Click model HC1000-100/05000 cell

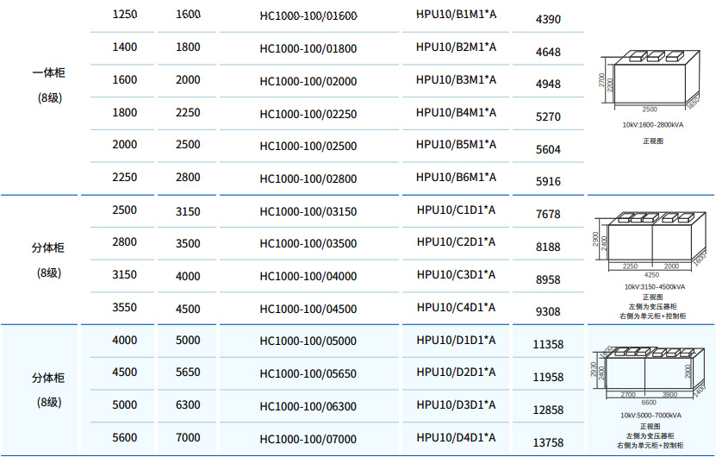pyautogui.click(x=308, y=341)
